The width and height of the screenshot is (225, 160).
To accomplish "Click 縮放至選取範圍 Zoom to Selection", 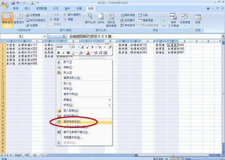I will tap(111, 20).
